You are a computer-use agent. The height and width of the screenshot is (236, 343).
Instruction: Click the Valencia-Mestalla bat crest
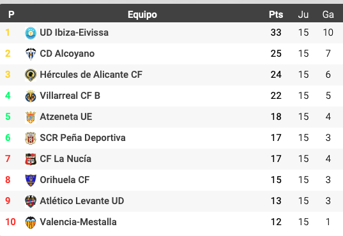(31, 222)
